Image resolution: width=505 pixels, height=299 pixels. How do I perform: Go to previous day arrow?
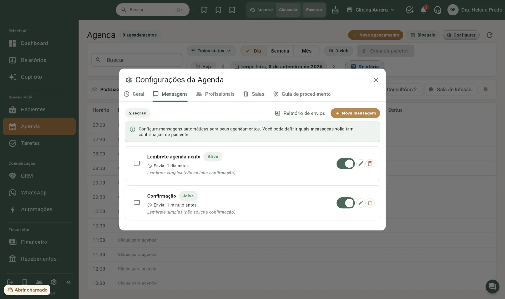pyautogui.click(x=223, y=67)
